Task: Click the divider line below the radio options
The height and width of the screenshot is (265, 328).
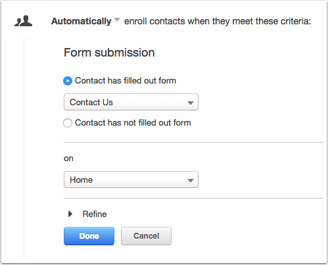Action: click(193, 142)
